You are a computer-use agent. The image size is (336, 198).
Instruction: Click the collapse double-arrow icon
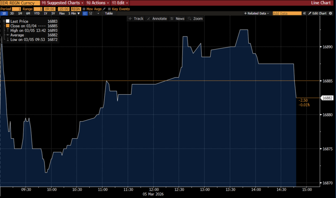click(304, 13)
